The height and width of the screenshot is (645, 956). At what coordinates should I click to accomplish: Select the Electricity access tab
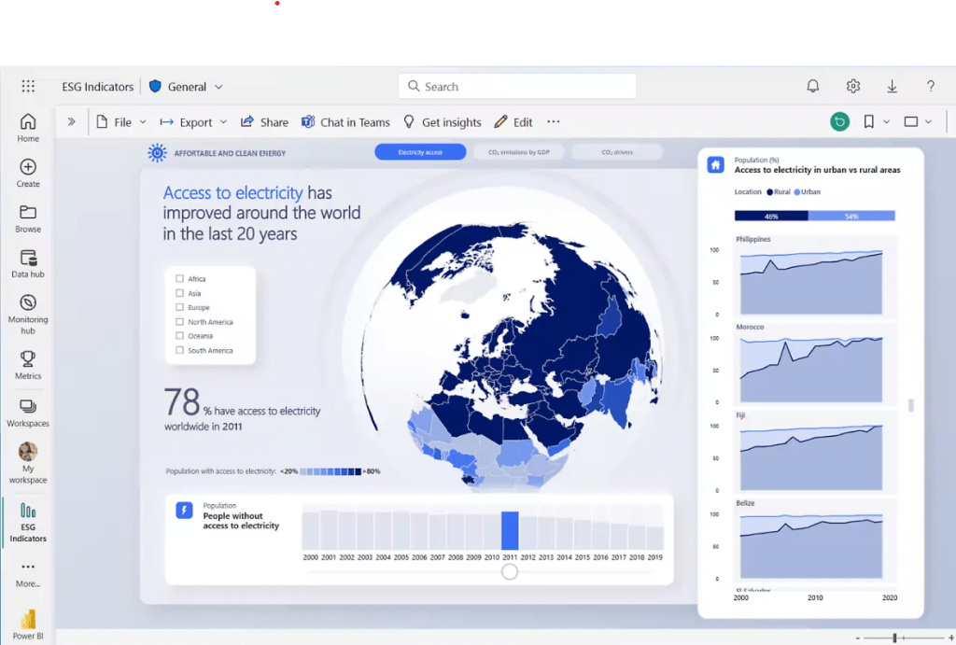(420, 152)
